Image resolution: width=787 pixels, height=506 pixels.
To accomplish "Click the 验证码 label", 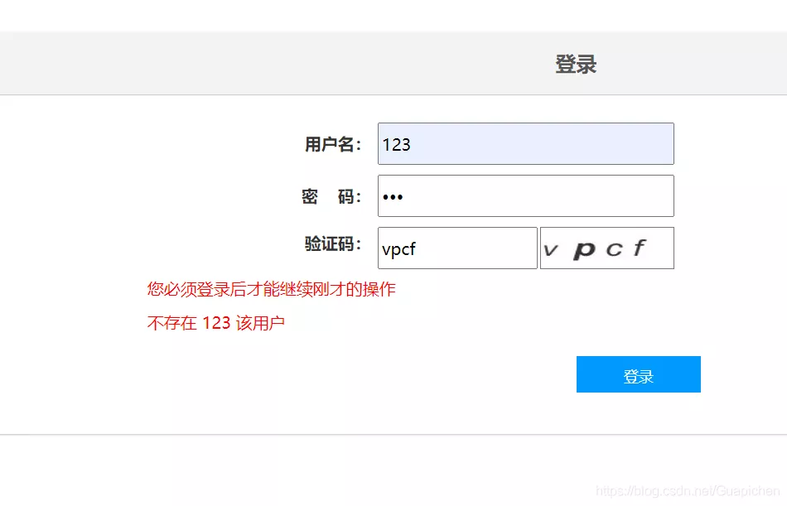I will (x=333, y=244).
